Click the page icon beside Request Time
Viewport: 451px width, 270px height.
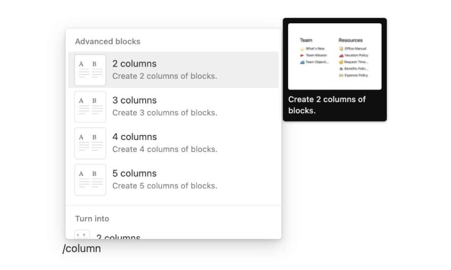341,62
